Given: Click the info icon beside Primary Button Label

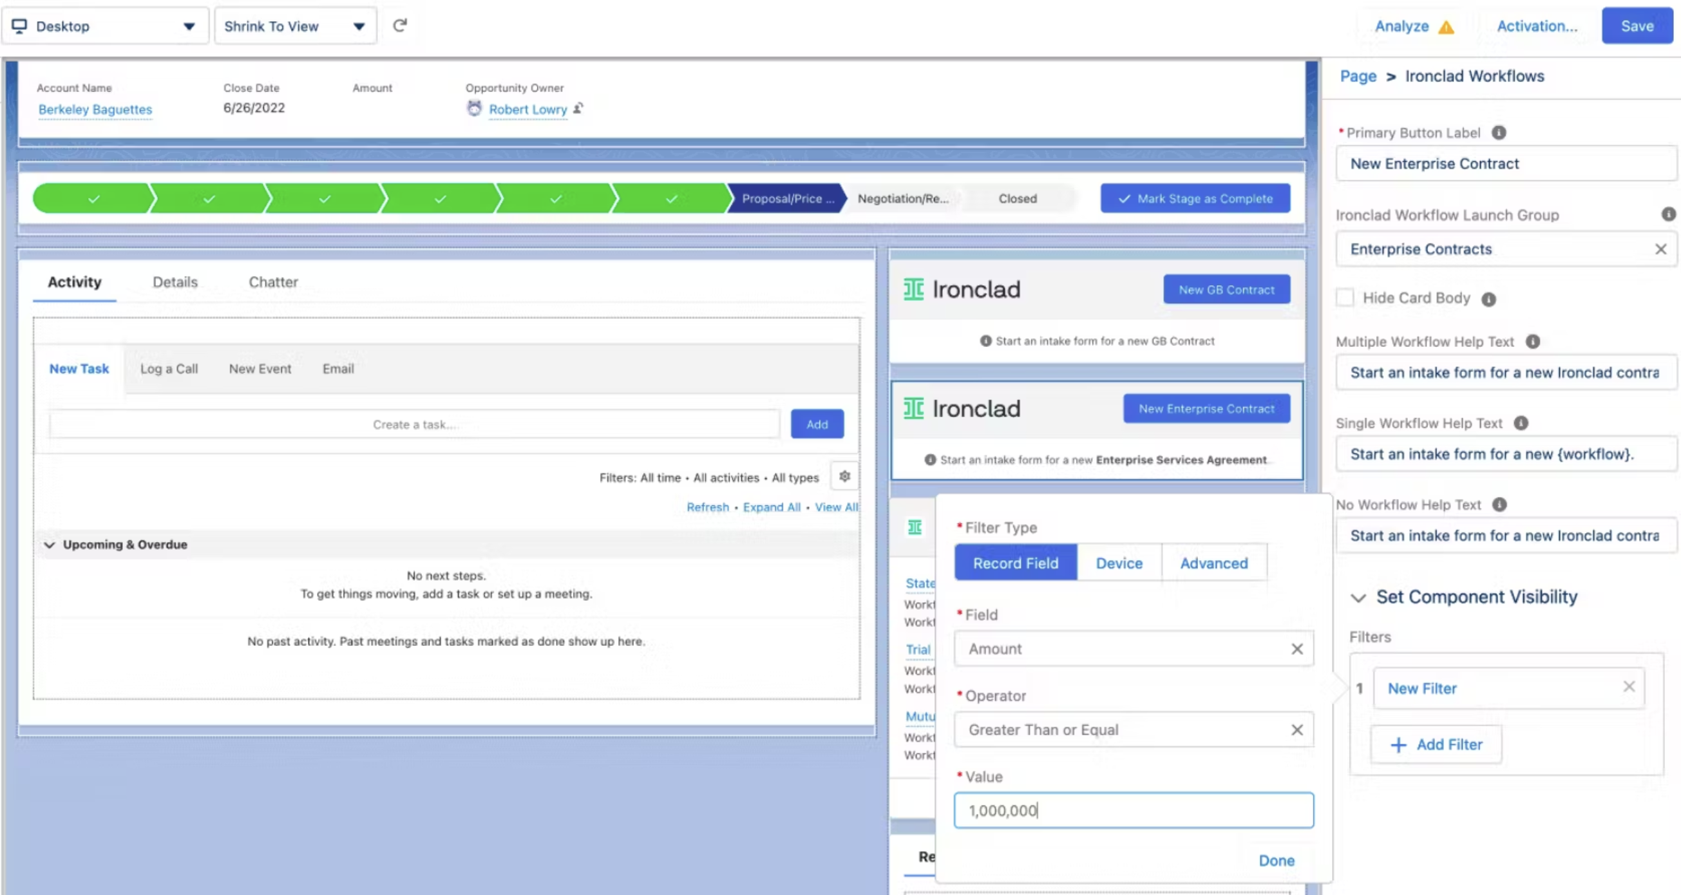Looking at the screenshot, I should pos(1499,133).
